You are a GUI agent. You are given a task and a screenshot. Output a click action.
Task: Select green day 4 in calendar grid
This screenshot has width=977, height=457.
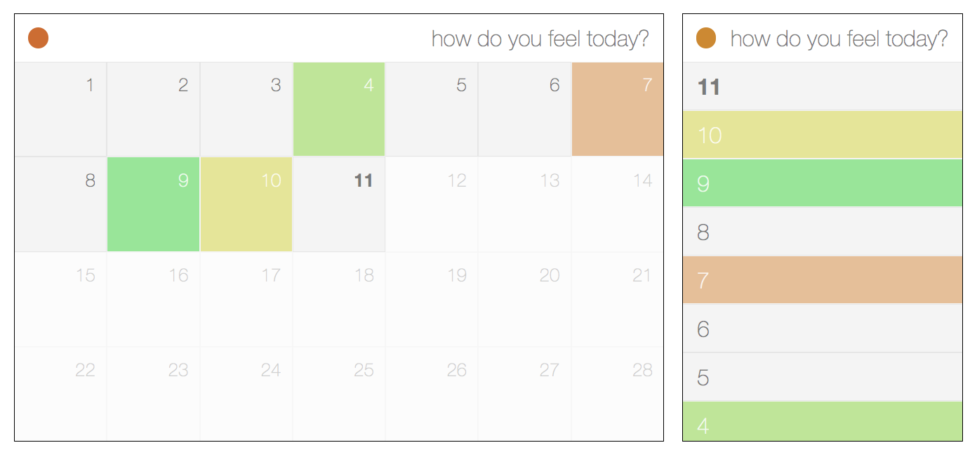coord(339,109)
